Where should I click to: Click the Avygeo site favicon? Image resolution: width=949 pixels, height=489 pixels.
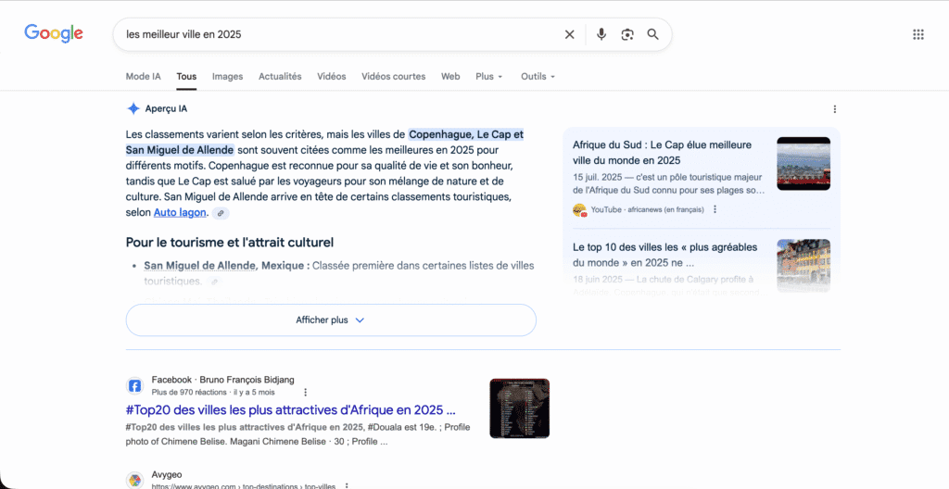[x=134, y=481]
